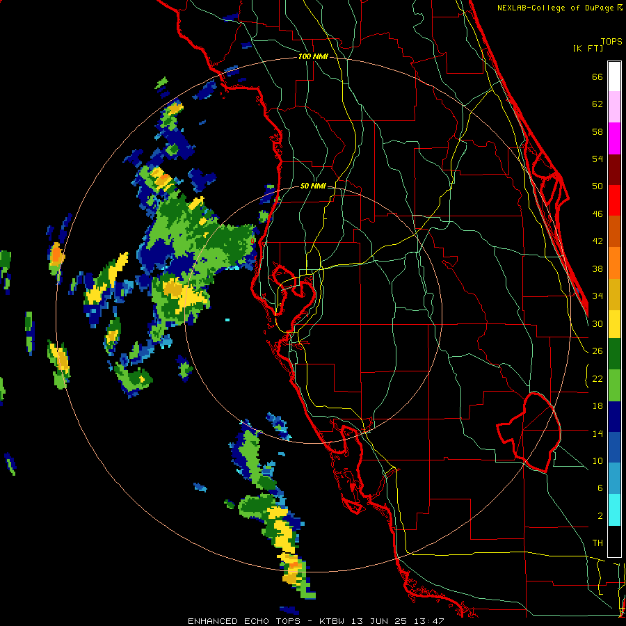Click the light pink 62 kft swatch

(x=614, y=106)
